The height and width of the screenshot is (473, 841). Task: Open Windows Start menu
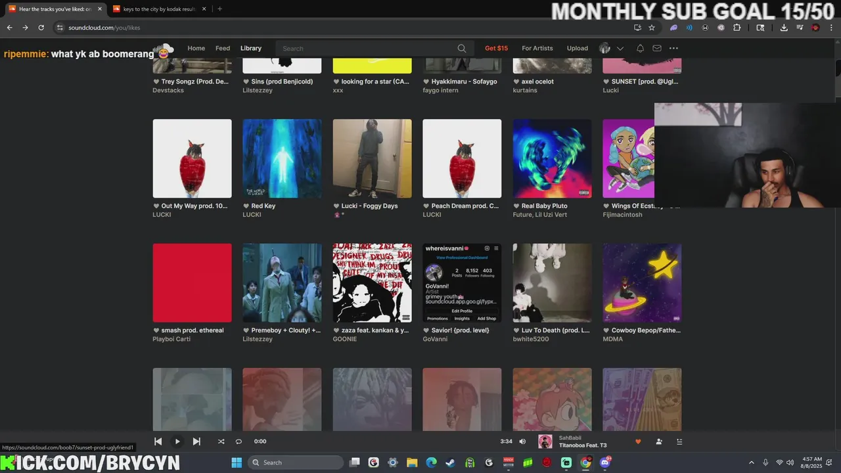tap(237, 462)
